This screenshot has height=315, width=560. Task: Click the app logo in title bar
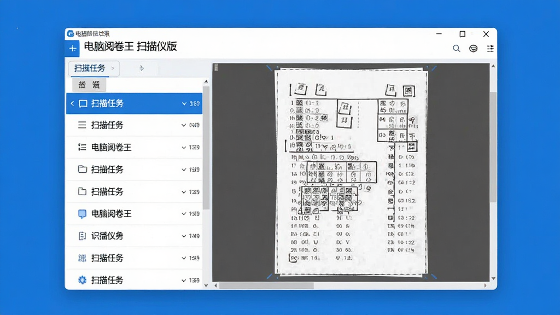click(x=71, y=33)
